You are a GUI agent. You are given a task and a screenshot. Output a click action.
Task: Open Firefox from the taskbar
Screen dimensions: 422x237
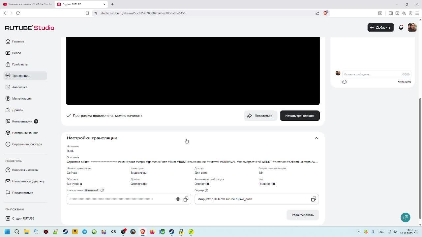click(152, 232)
